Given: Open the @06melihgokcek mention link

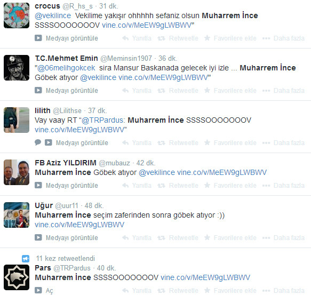Looking at the screenshot, I should [x=66, y=68].
